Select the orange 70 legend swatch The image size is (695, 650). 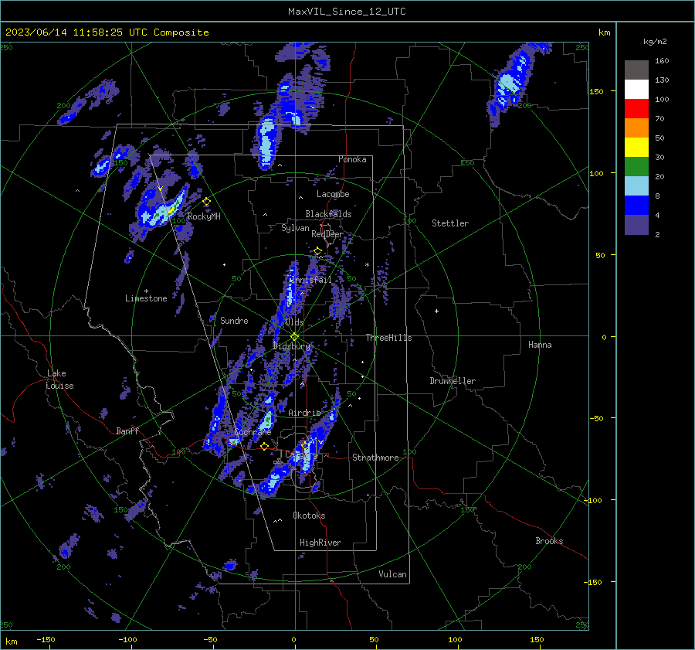pyautogui.click(x=636, y=128)
